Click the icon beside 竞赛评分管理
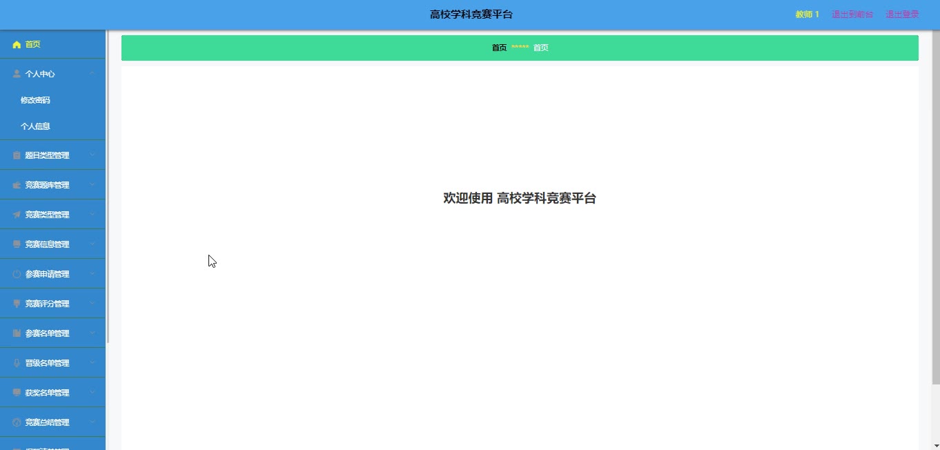940x450 pixels. (17, 304)
